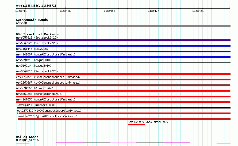
Task: Click the short red nsv6603069 bar
Action: click(136, 125)
